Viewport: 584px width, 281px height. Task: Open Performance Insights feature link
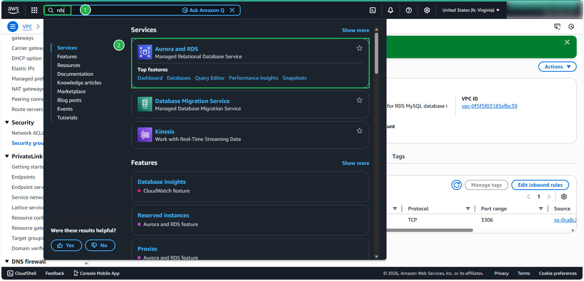254,78
